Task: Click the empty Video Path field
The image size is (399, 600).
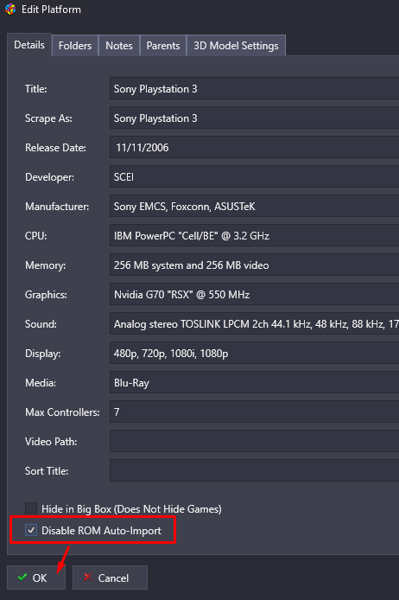Action: pos(255,441)
